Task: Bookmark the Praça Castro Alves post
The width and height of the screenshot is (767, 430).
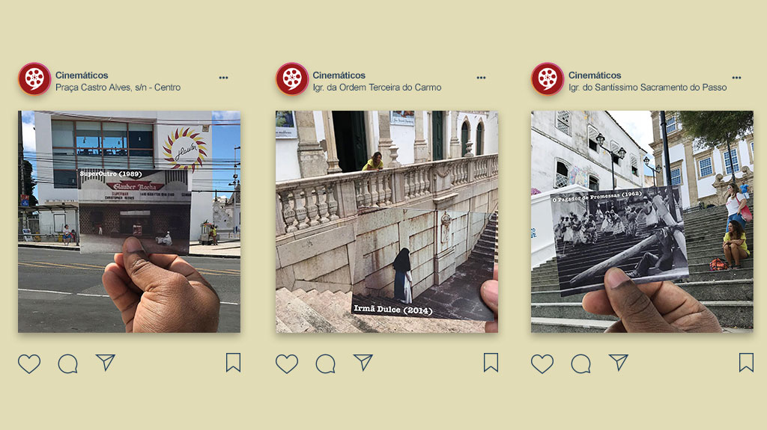Action: click(x=233, y=363)
